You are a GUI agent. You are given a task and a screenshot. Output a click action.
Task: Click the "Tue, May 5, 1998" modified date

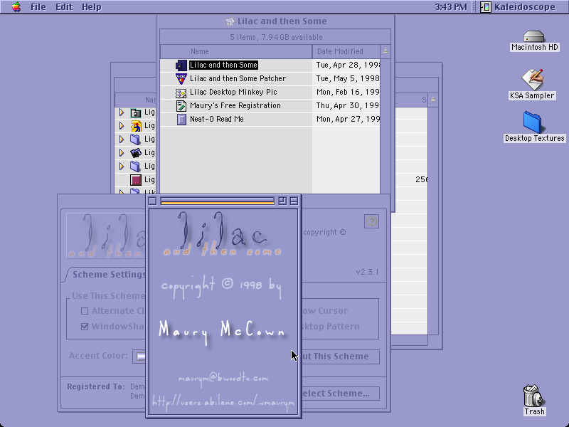tap(348, 78)
